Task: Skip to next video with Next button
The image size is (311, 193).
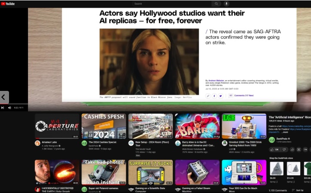Action: point(3,108)
